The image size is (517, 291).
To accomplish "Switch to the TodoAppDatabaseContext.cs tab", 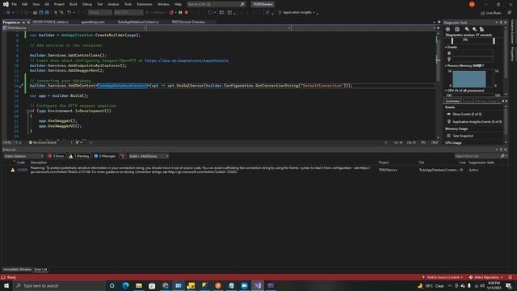I will (x=138, y=22).
